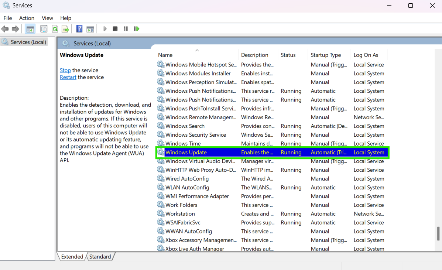The width and height of the screenshot is (442, 270).
Task: Click the Export List toolbar icon
Action: click(x=65, y=29)
